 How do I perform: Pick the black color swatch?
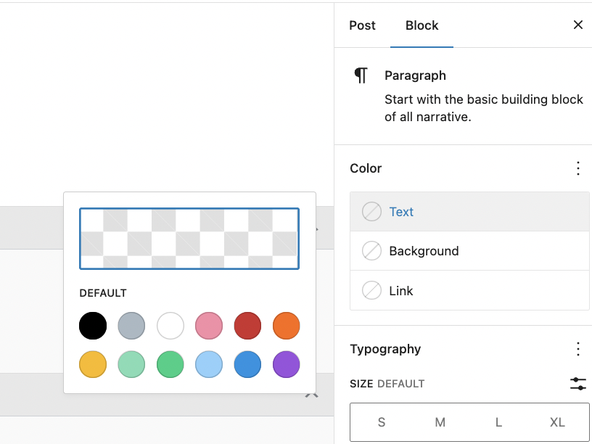click(x=93, y=326)
